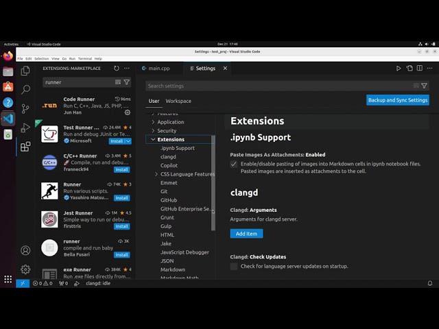Clear settings search input icon

click(x=416, y=86)
